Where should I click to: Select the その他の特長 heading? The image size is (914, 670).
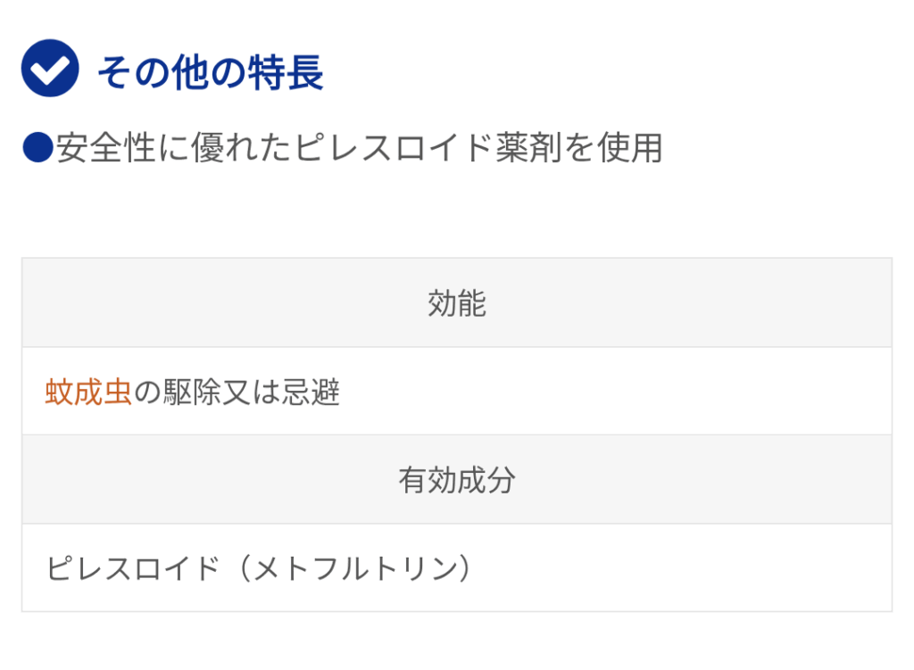tap(210, 72)
